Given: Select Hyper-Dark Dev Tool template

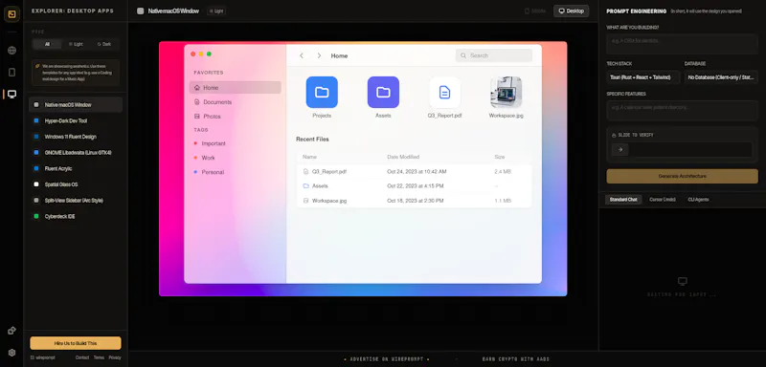Looking at the screenshot, I should 76,120.
